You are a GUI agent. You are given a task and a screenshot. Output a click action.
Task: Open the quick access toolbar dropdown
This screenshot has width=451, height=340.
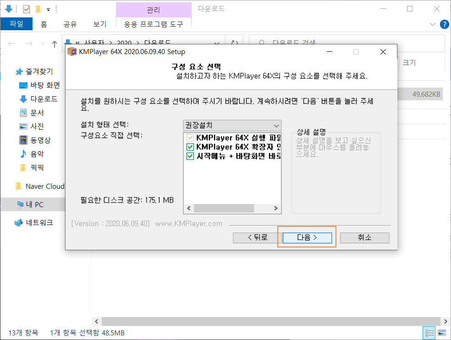48,10
